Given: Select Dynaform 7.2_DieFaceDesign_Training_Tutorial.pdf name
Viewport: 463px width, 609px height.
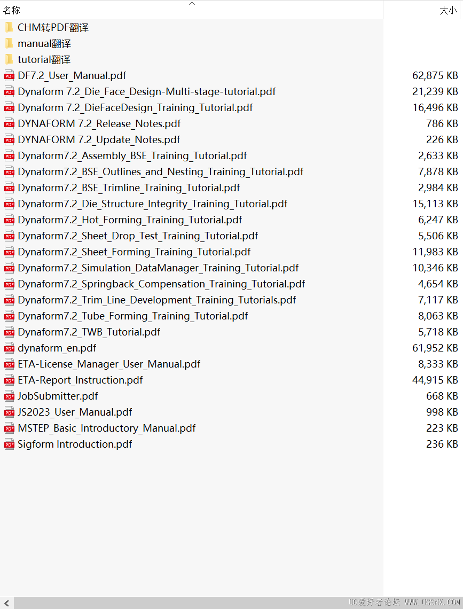Looking at the screenshot, I should point(135,107).
